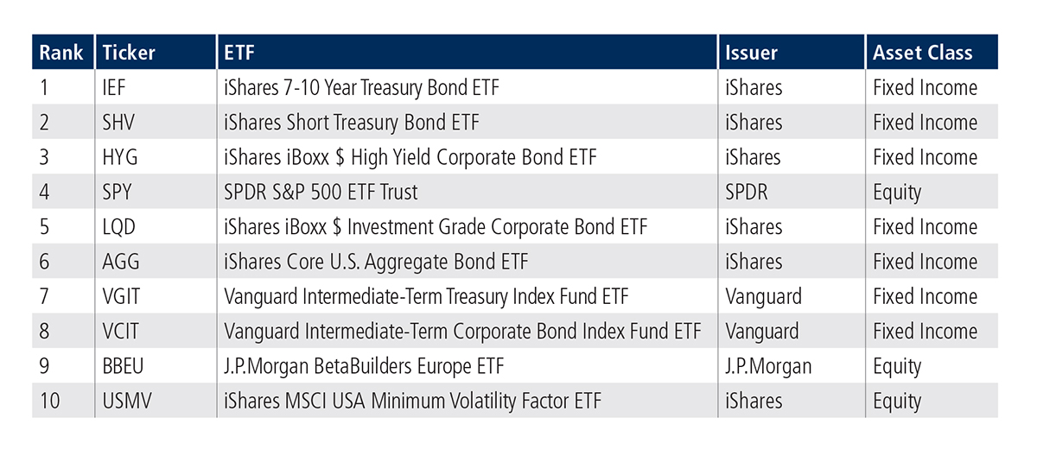This screenshot has width=1037, height=449.
Task: Click iShares 7-10 Year Treasury Bond ETF
Action: coord(361,87)
